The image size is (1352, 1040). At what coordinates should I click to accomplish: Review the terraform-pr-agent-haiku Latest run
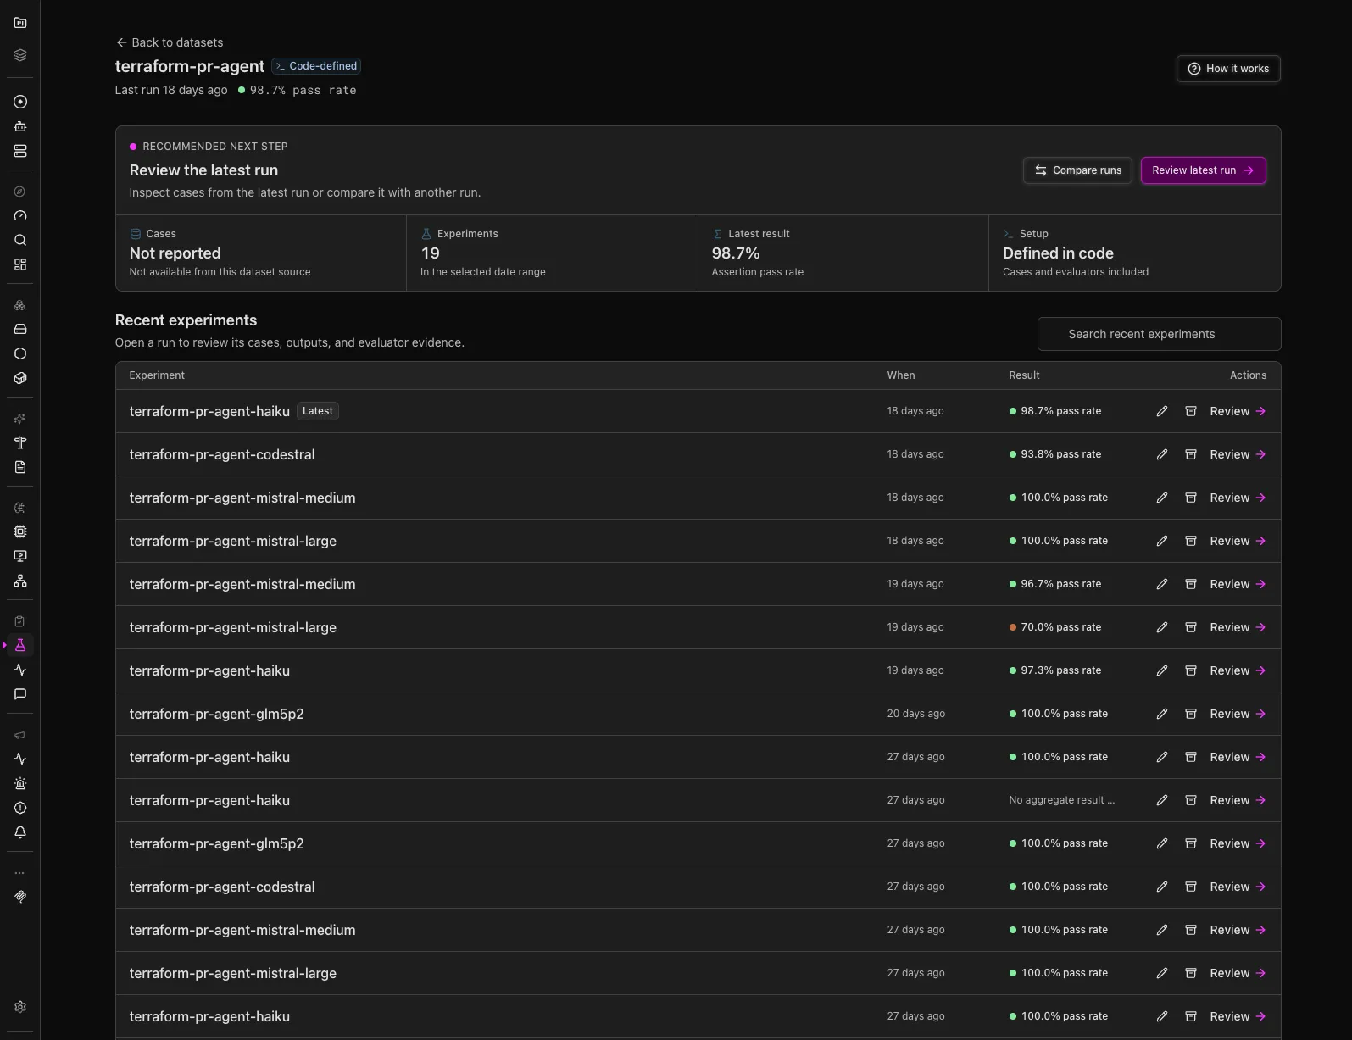1238,411
